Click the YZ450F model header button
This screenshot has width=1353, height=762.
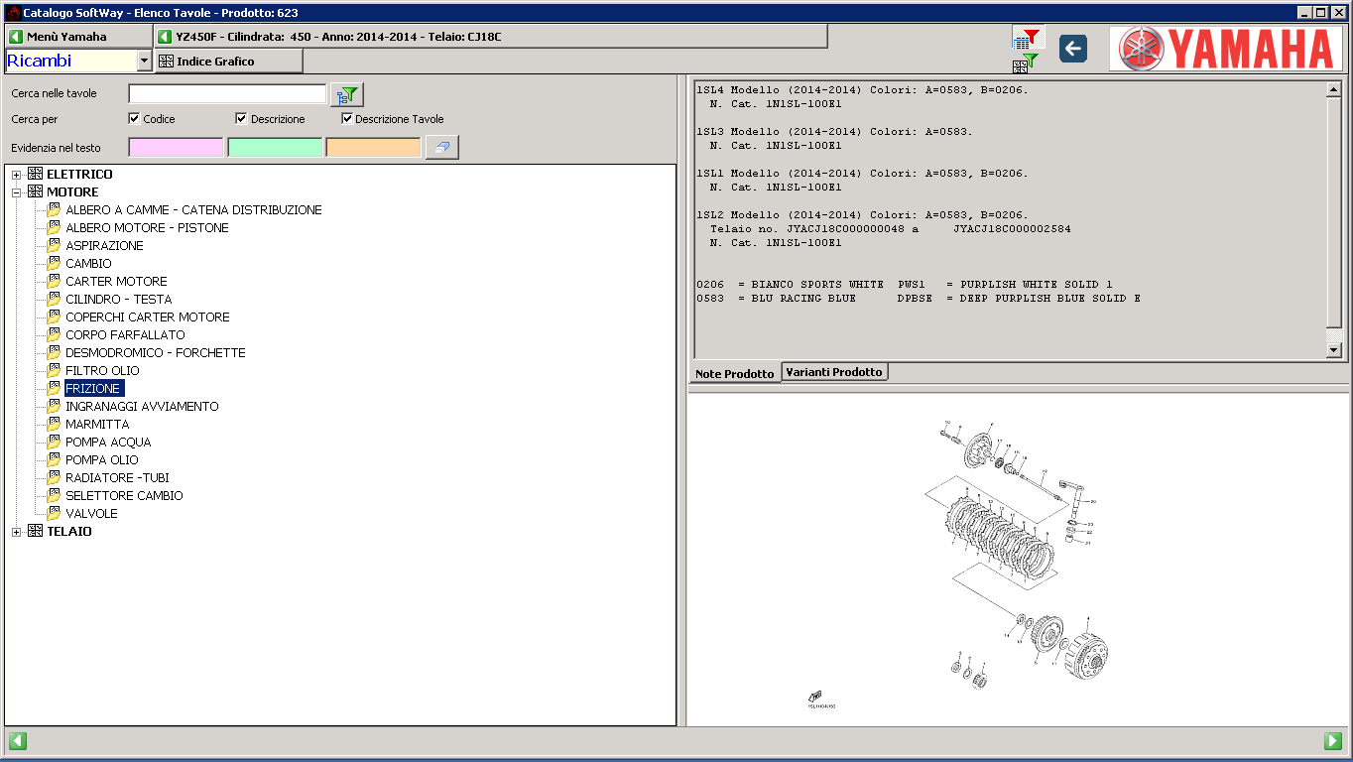coord(491,37)
